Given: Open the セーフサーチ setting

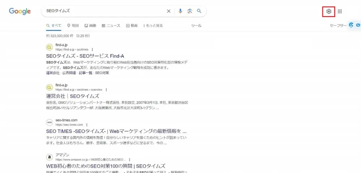Looking at the screenshot, I should (x=338, y=26).
